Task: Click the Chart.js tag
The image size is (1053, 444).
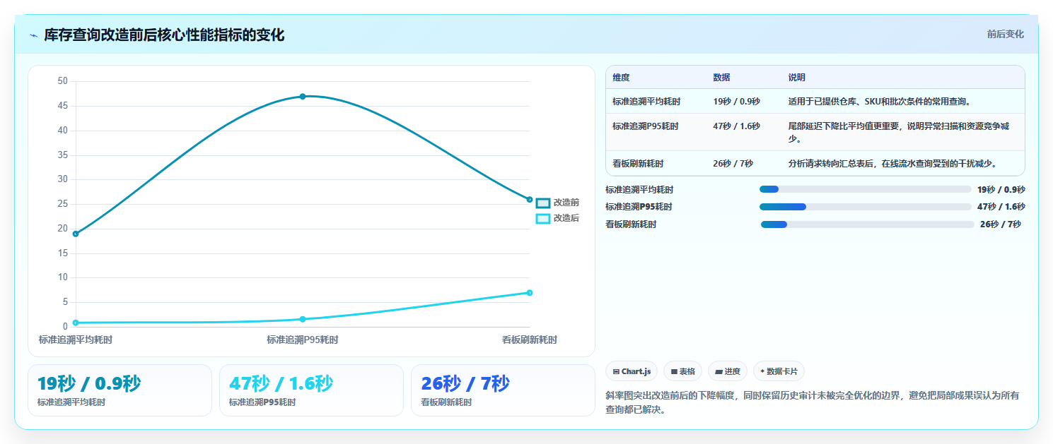Action: coord(632,371)
